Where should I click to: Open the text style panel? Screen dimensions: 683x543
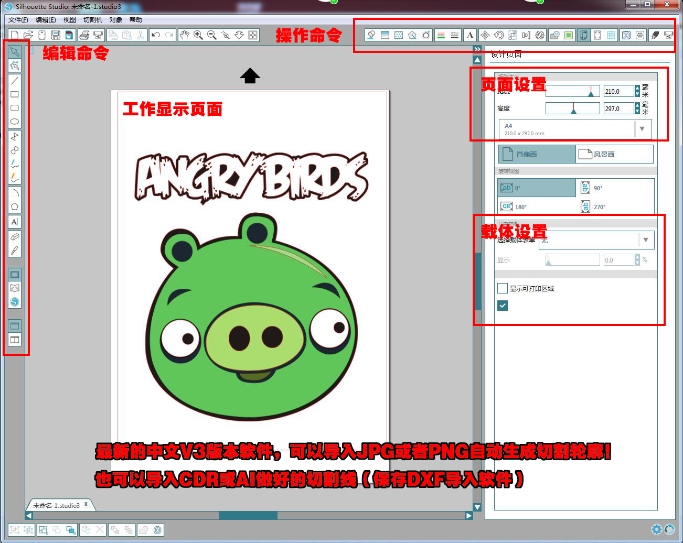[x=470, y=35]
